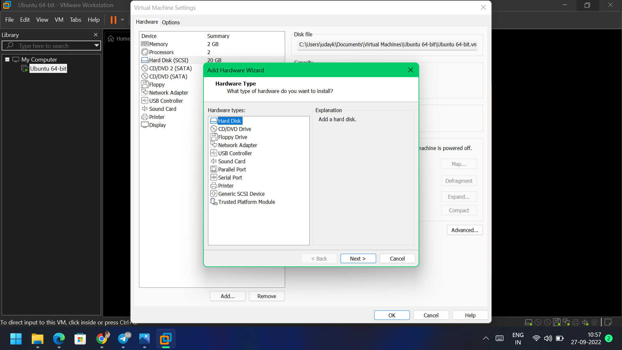
Task: Click the library search input field
Action: click(x=52, y=46)
